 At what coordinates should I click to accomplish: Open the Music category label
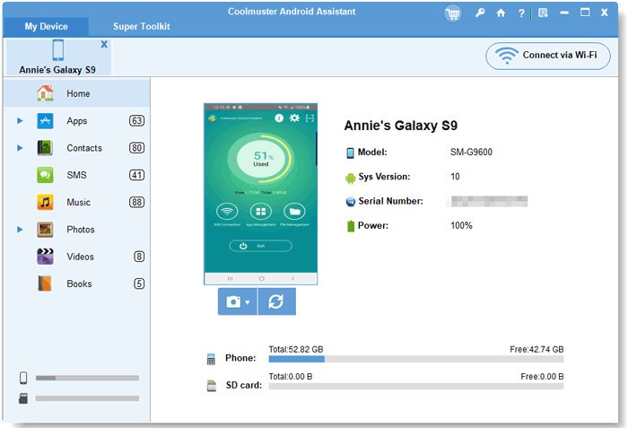[79, 203]
